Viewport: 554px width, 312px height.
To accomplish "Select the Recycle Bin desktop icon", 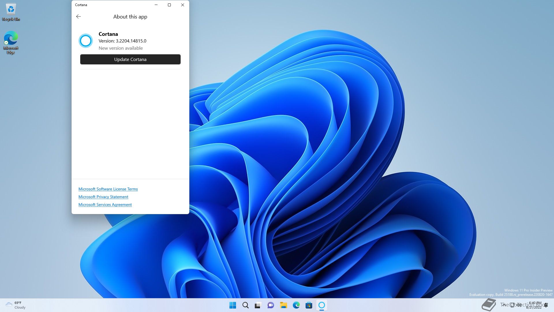I will [11, 12].
